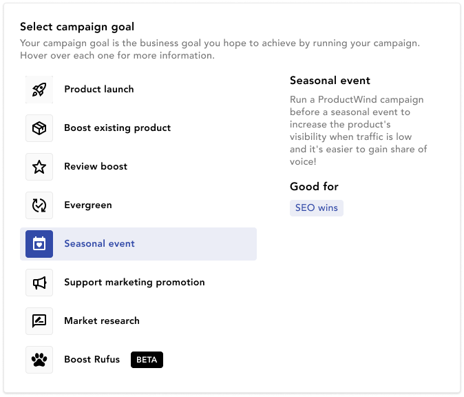Select Product launch campaign goal
Viewport: 464px width, 397px height.
pos(99,89)
